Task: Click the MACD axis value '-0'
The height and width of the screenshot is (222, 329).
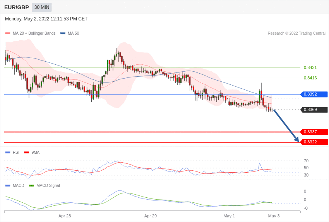Action: tap(306, 208)
